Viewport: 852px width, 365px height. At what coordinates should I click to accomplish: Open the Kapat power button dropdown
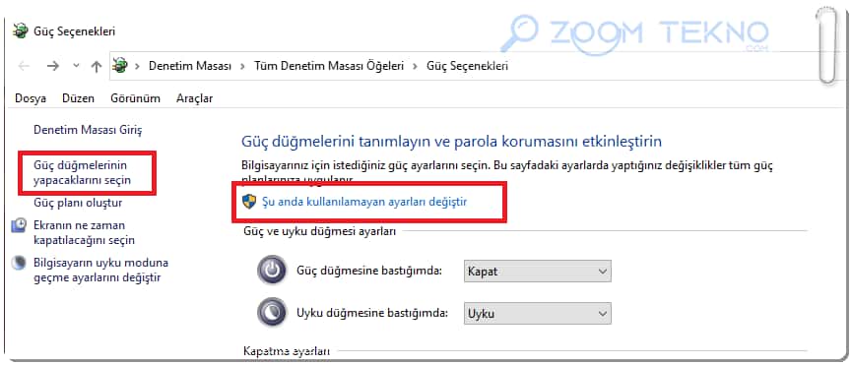coord(538,271)
